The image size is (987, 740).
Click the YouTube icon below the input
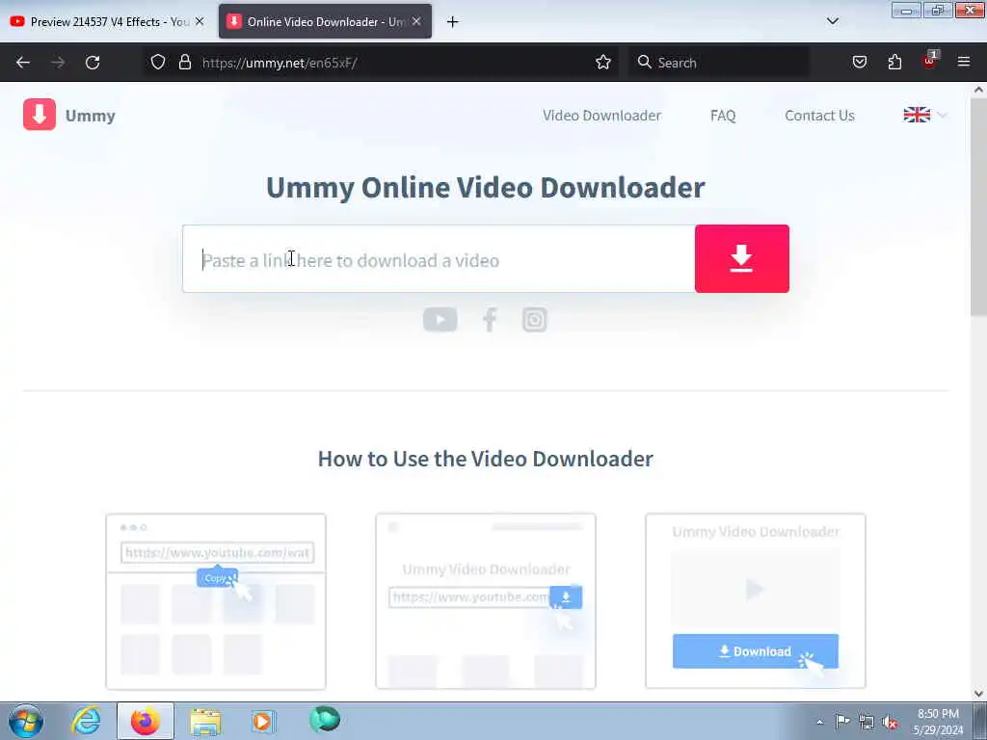click(x=440, y=320)
